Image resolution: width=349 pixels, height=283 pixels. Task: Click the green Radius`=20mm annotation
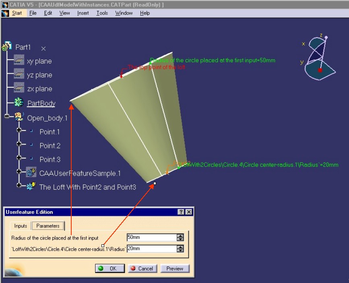(x=260, y=165)
